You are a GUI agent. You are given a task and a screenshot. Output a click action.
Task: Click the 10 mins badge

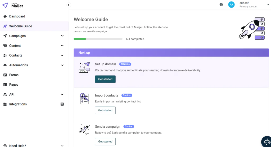[x=125, y=64]
